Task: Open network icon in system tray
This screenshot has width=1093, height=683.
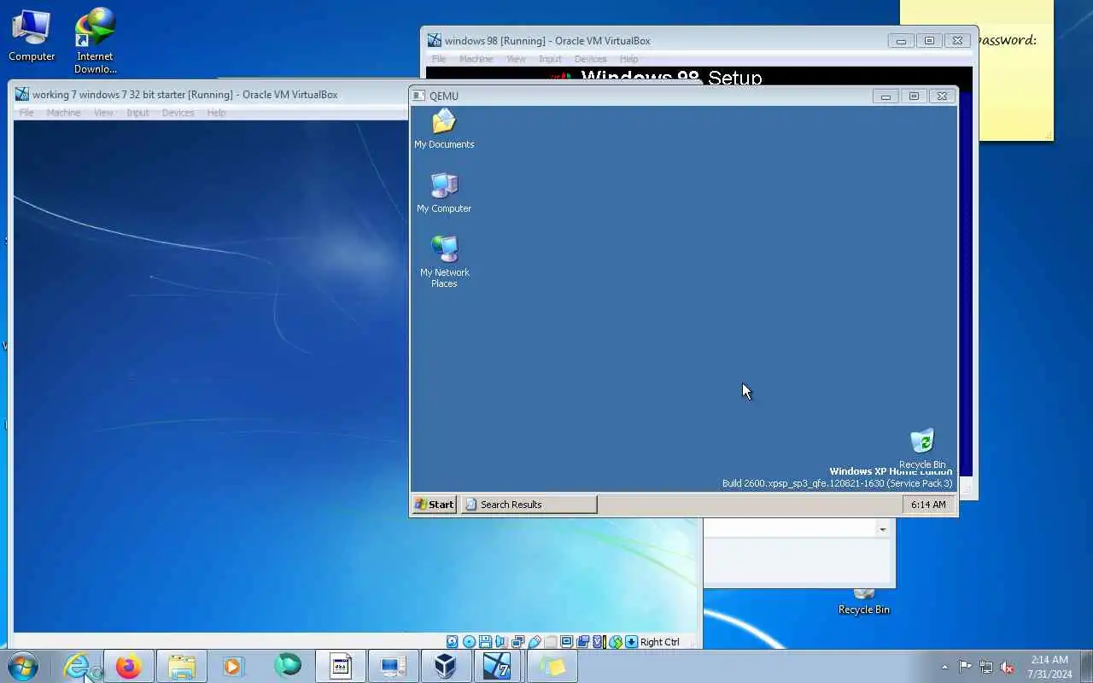Action: pos(986,667)
